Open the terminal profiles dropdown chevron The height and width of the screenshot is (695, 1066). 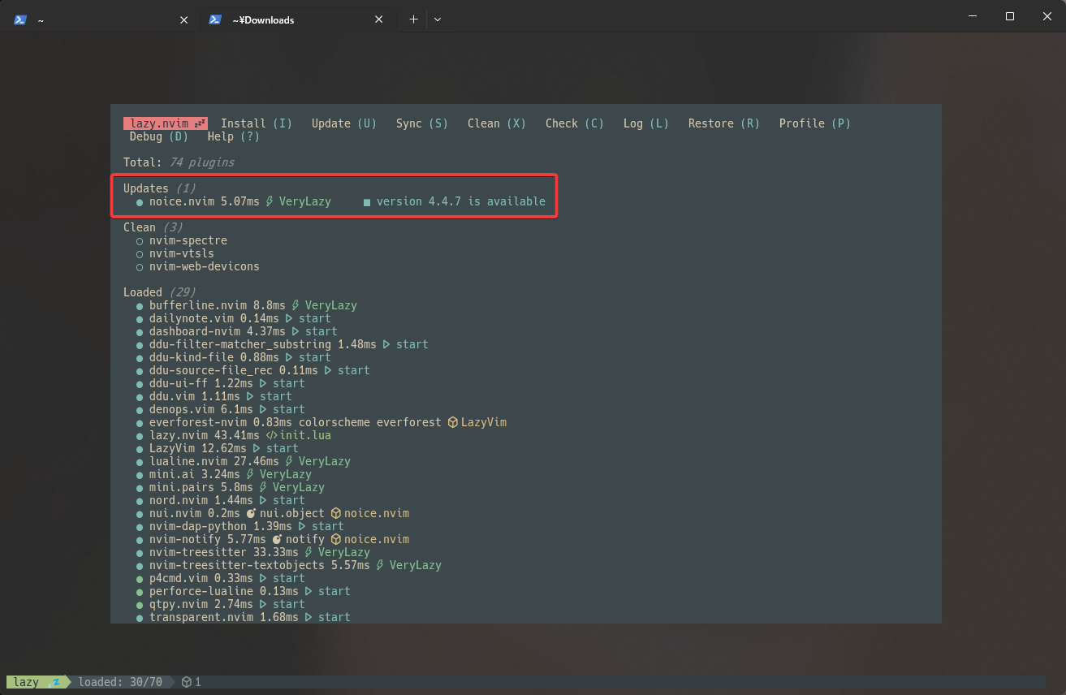(438, 19)
